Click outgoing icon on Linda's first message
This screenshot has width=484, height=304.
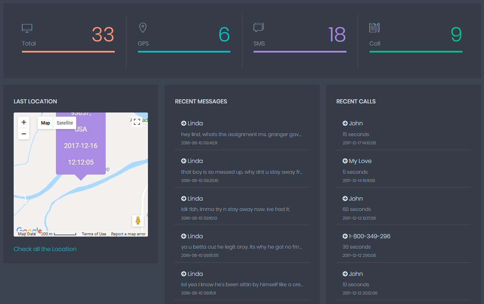[183, 123]
